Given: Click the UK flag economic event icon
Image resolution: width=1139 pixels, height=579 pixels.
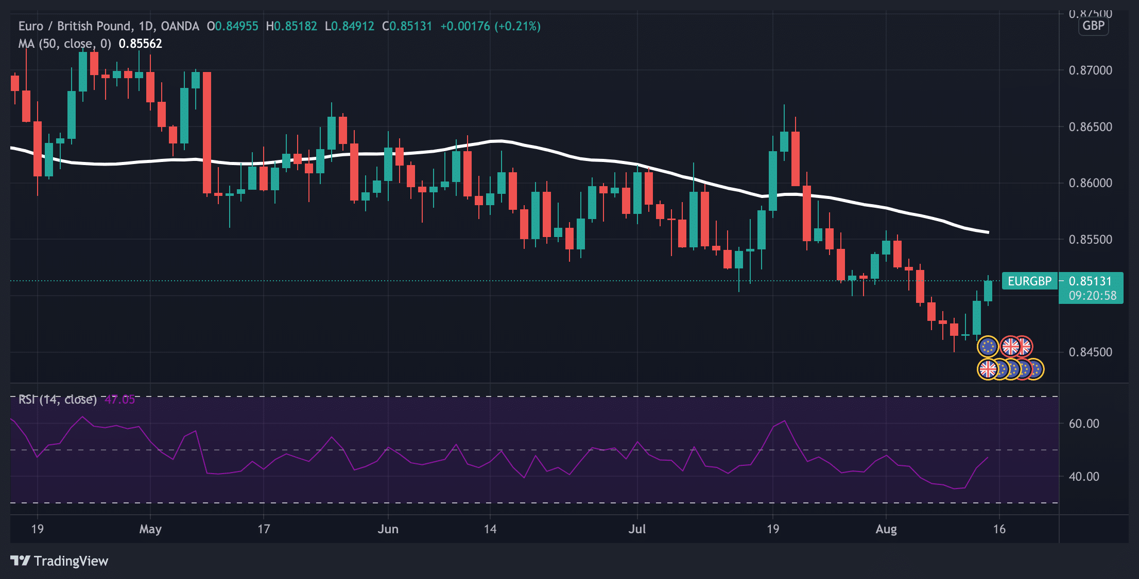Looking at the screenshot, I should 1011,347.
